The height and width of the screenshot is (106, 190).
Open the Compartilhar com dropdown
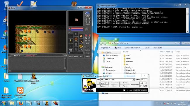coord(133,48)
